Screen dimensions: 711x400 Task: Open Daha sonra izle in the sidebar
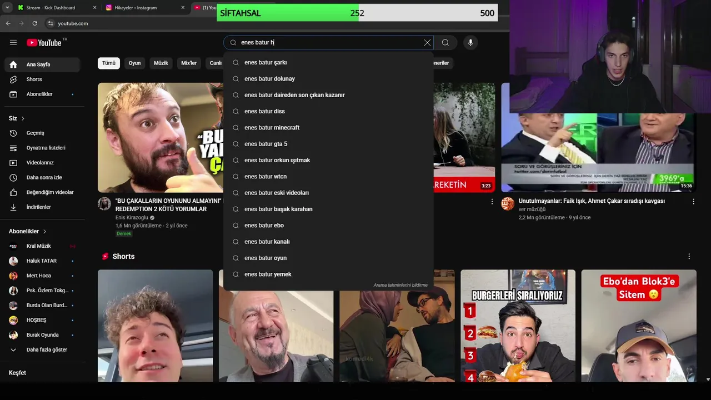(x=42, y=178)
